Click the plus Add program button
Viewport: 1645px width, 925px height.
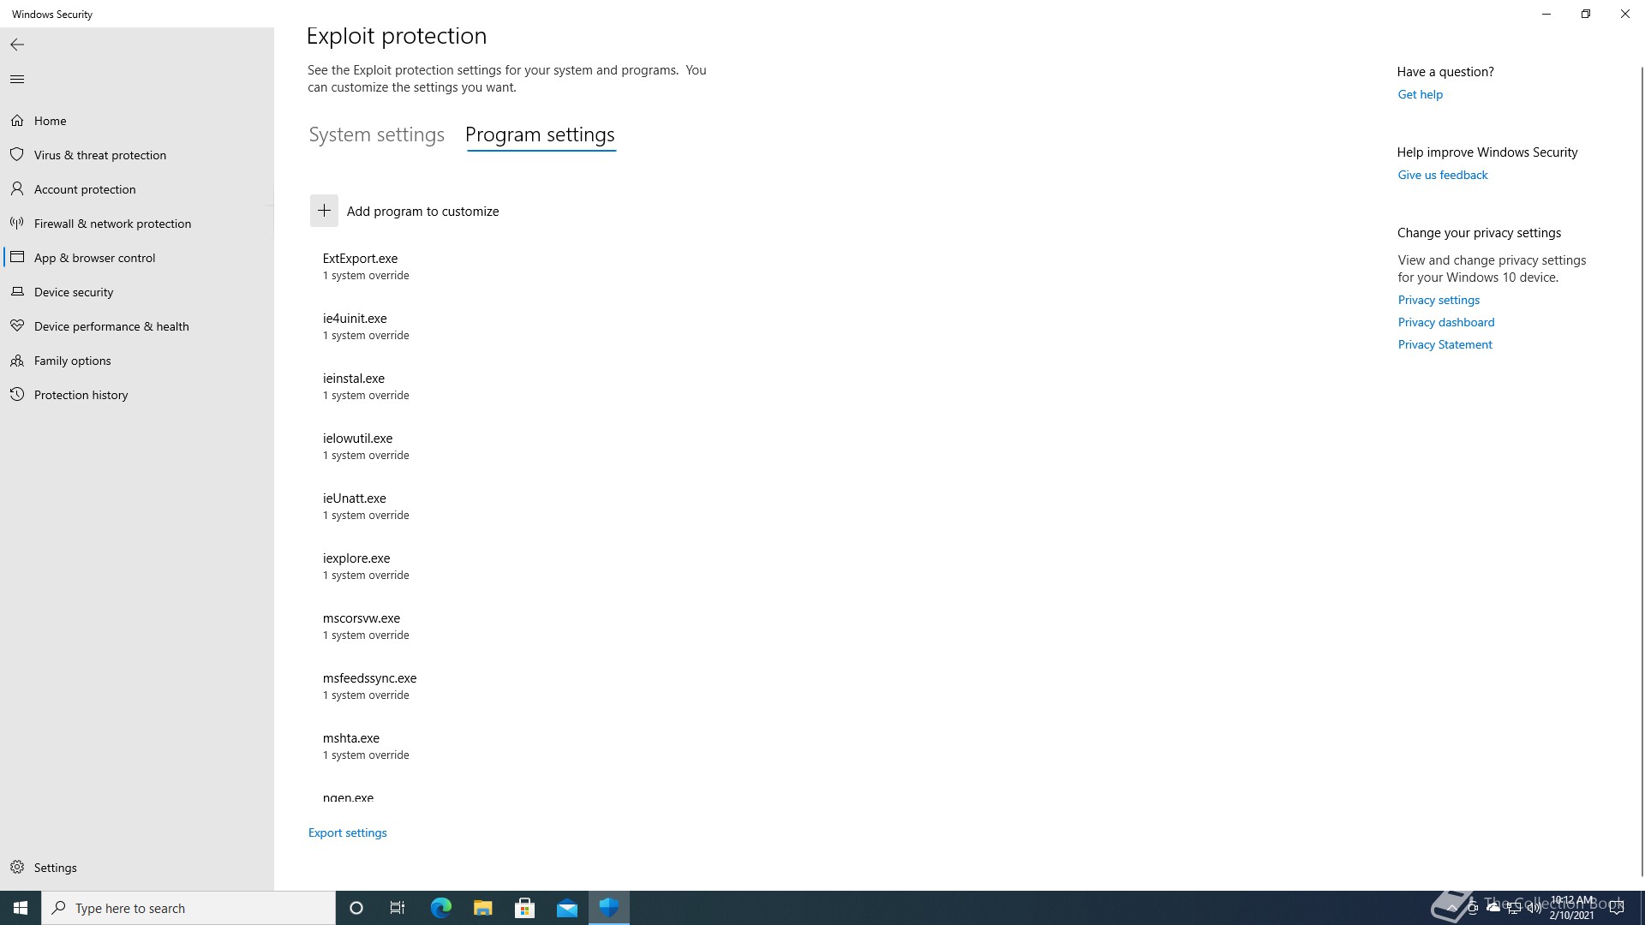pos(324,211)
